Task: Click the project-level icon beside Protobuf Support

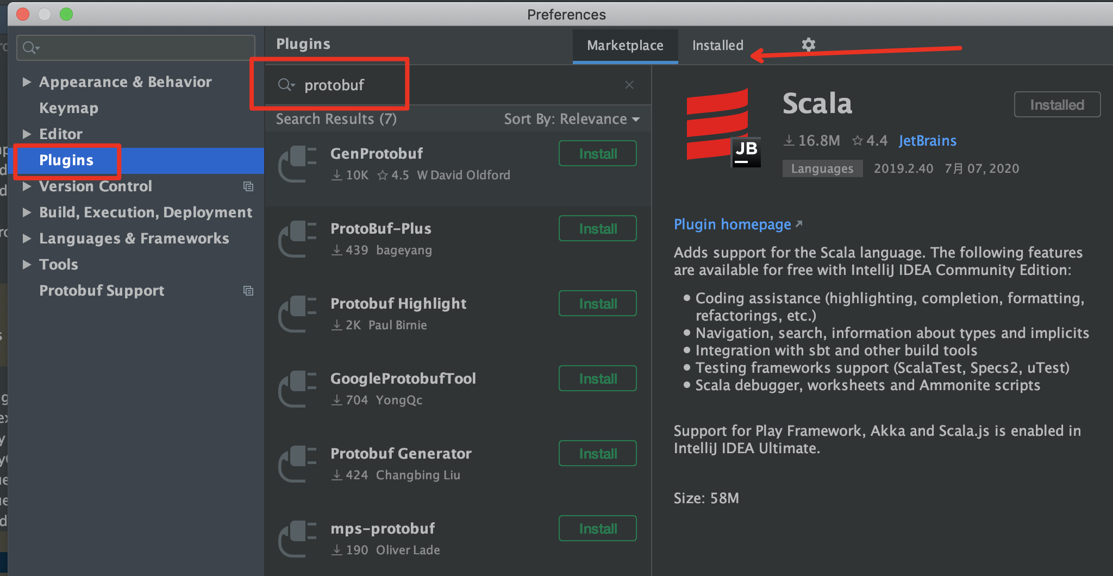Action: pyautogui.click(x=248, y=291)
